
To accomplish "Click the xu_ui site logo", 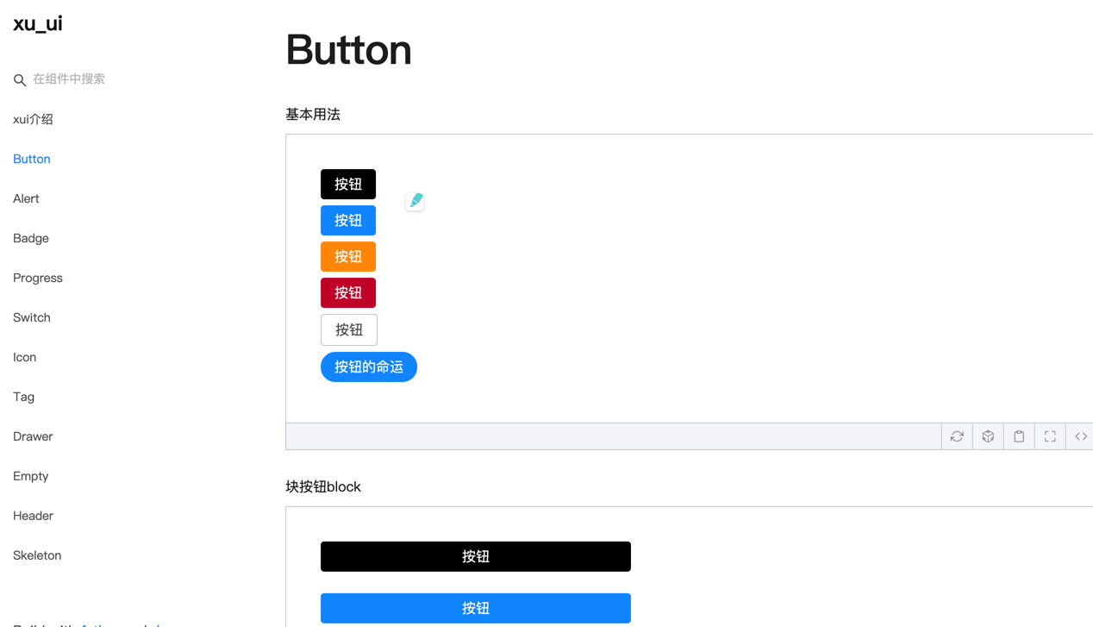I will click(x=38, y=23).
